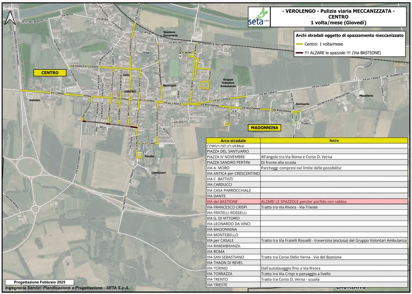Click the legend entry 'Centro: 1 volta/mese'
This screenshot has height=294, width=412.
click(323, 44)
